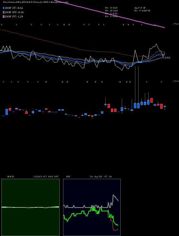
Task: Open the ADX indicator chart panel
Action: click(92, 207)
